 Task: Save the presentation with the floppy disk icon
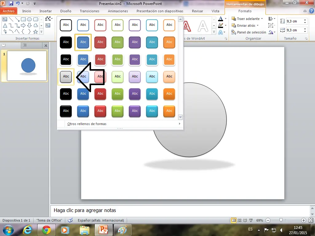coord(11,3)
